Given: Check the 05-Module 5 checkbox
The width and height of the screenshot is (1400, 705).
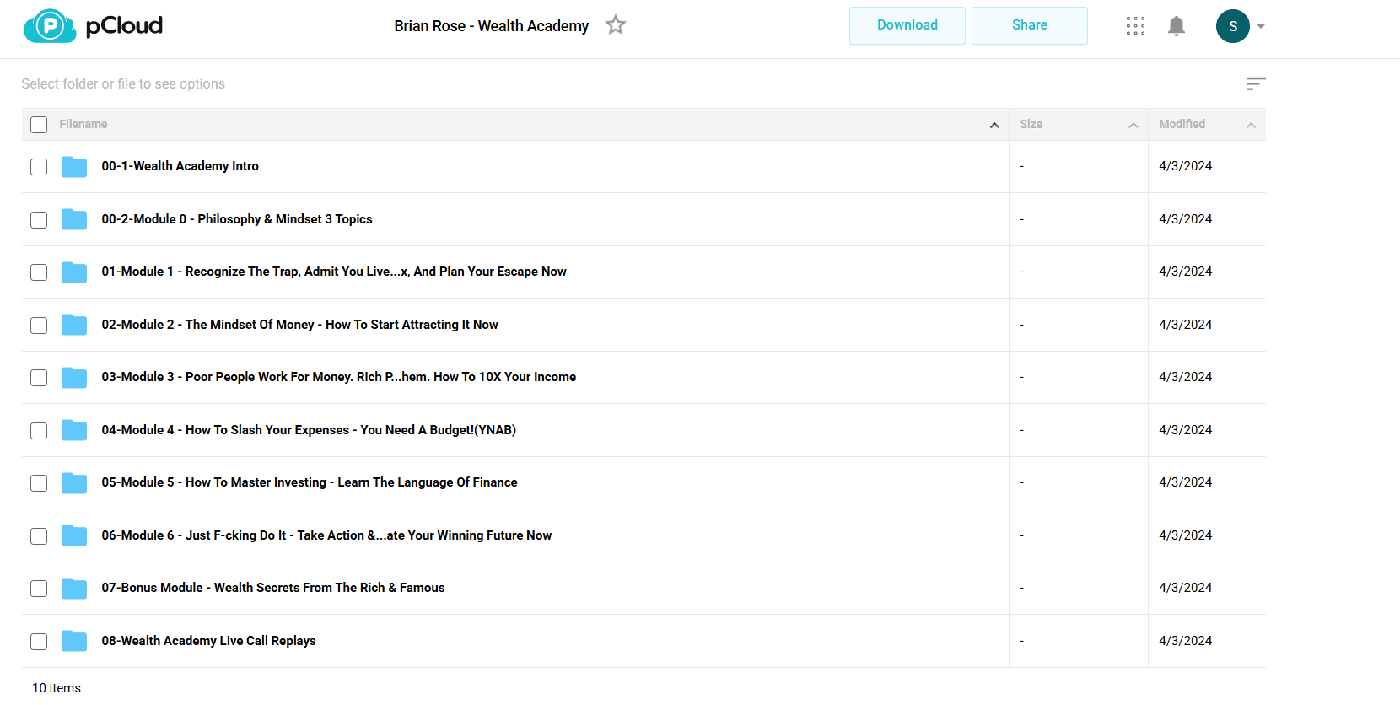Looking at the screenshot, I should click(39, 483).
